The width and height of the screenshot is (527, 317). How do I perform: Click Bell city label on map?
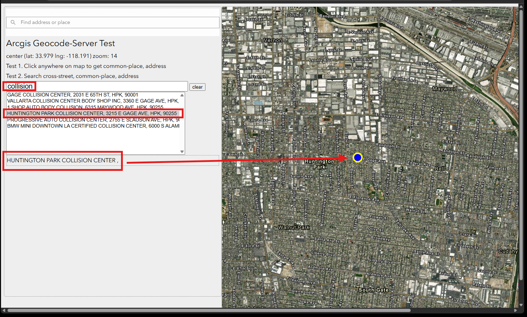coord(440,169)
